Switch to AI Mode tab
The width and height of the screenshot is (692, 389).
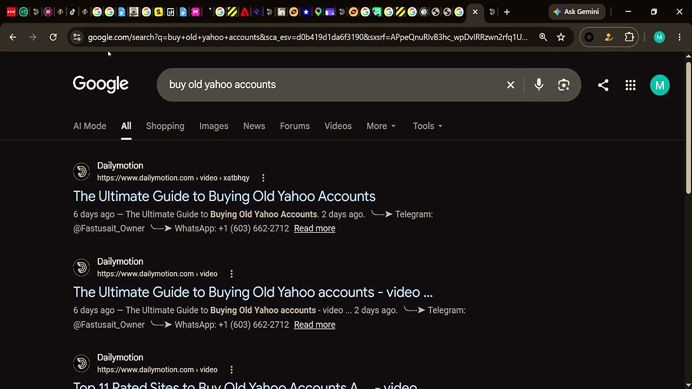click(x=90, y=126)
